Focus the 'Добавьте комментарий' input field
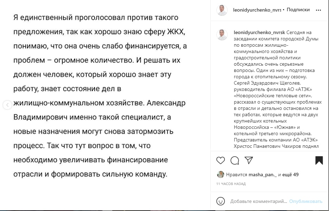 (259, 202)
